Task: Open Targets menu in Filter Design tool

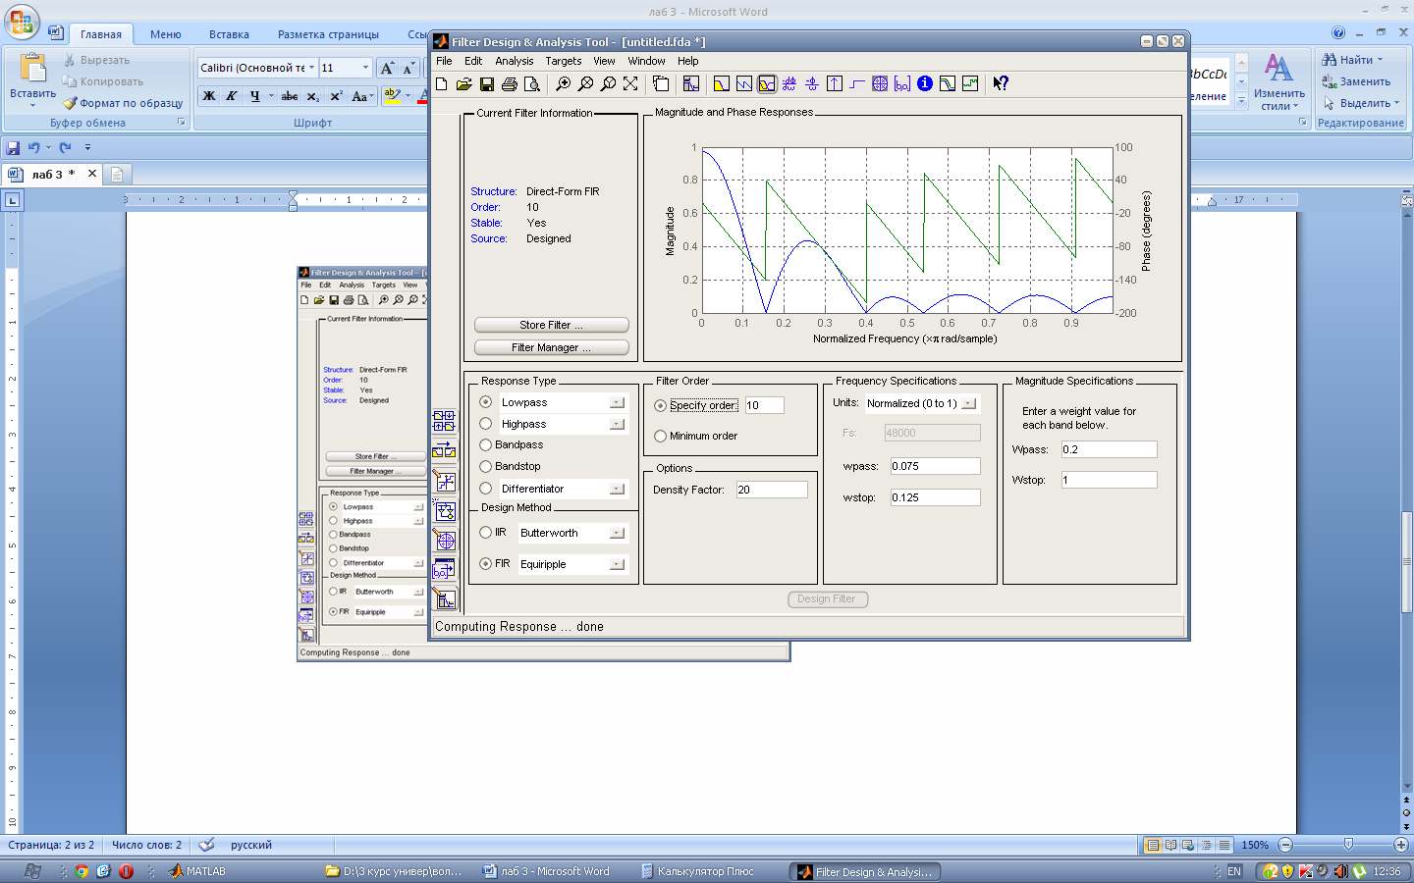Action: (564, 61)
